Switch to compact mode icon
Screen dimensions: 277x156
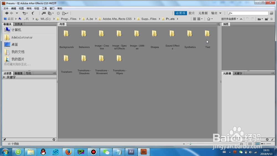271,13
